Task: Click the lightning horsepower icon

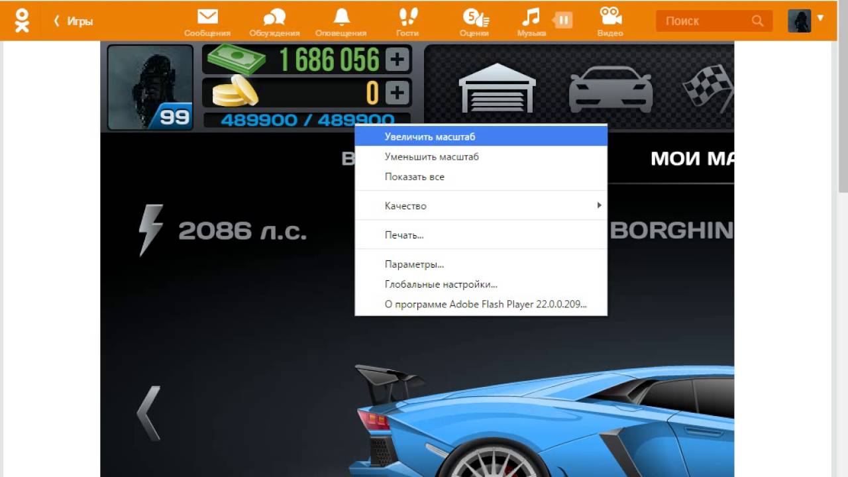Action: [150, 230]
